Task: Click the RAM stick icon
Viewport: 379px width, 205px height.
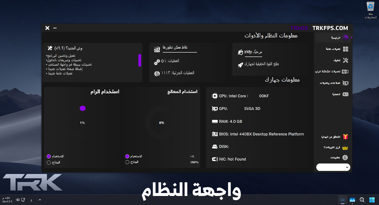Action: pos(215,121)
